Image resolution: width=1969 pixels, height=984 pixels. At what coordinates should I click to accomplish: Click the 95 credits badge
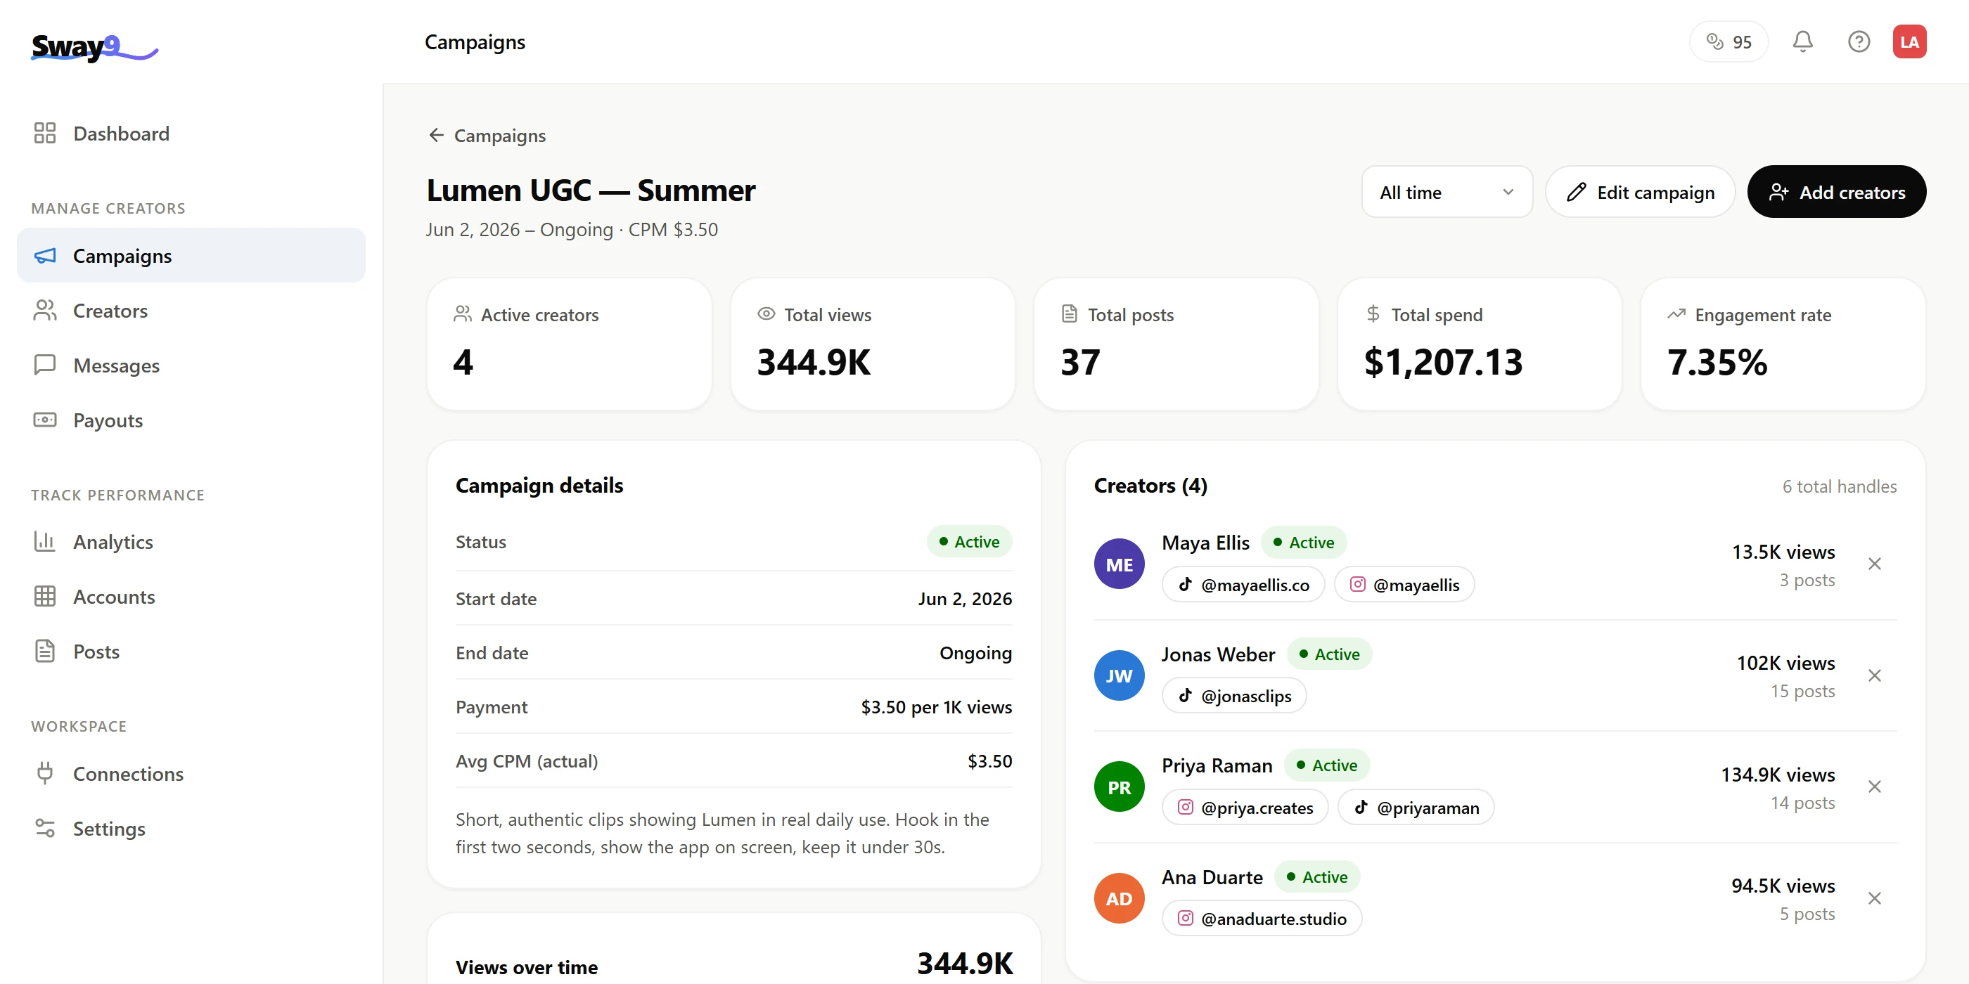1729,41
